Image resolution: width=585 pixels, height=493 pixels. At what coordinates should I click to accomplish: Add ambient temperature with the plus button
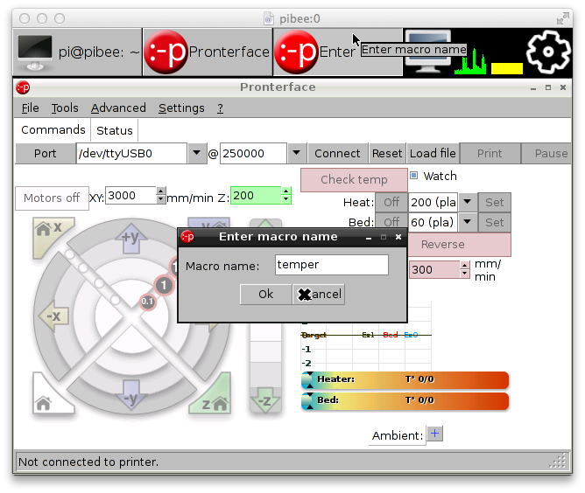(434, 434)
